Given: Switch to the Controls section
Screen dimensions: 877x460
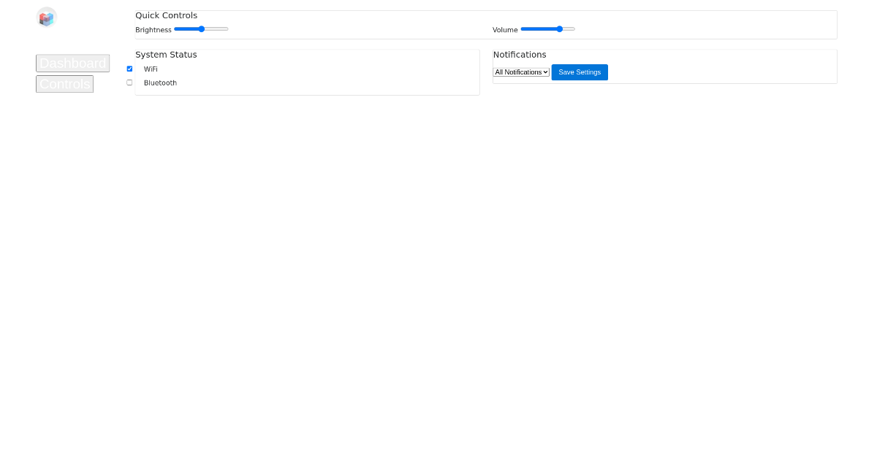Looking at the screenshot, I should coord(64,84).
